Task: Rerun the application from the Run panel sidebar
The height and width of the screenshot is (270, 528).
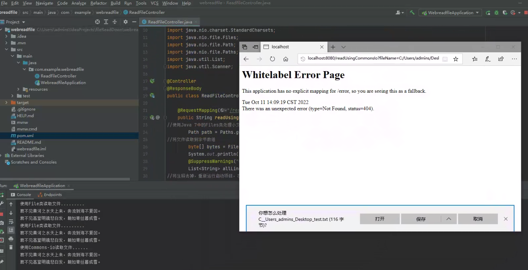Action: pos(1,195)
